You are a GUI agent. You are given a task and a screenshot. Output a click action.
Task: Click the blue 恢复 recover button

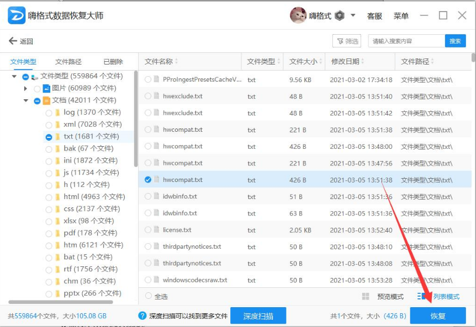(x=438, y=316)
